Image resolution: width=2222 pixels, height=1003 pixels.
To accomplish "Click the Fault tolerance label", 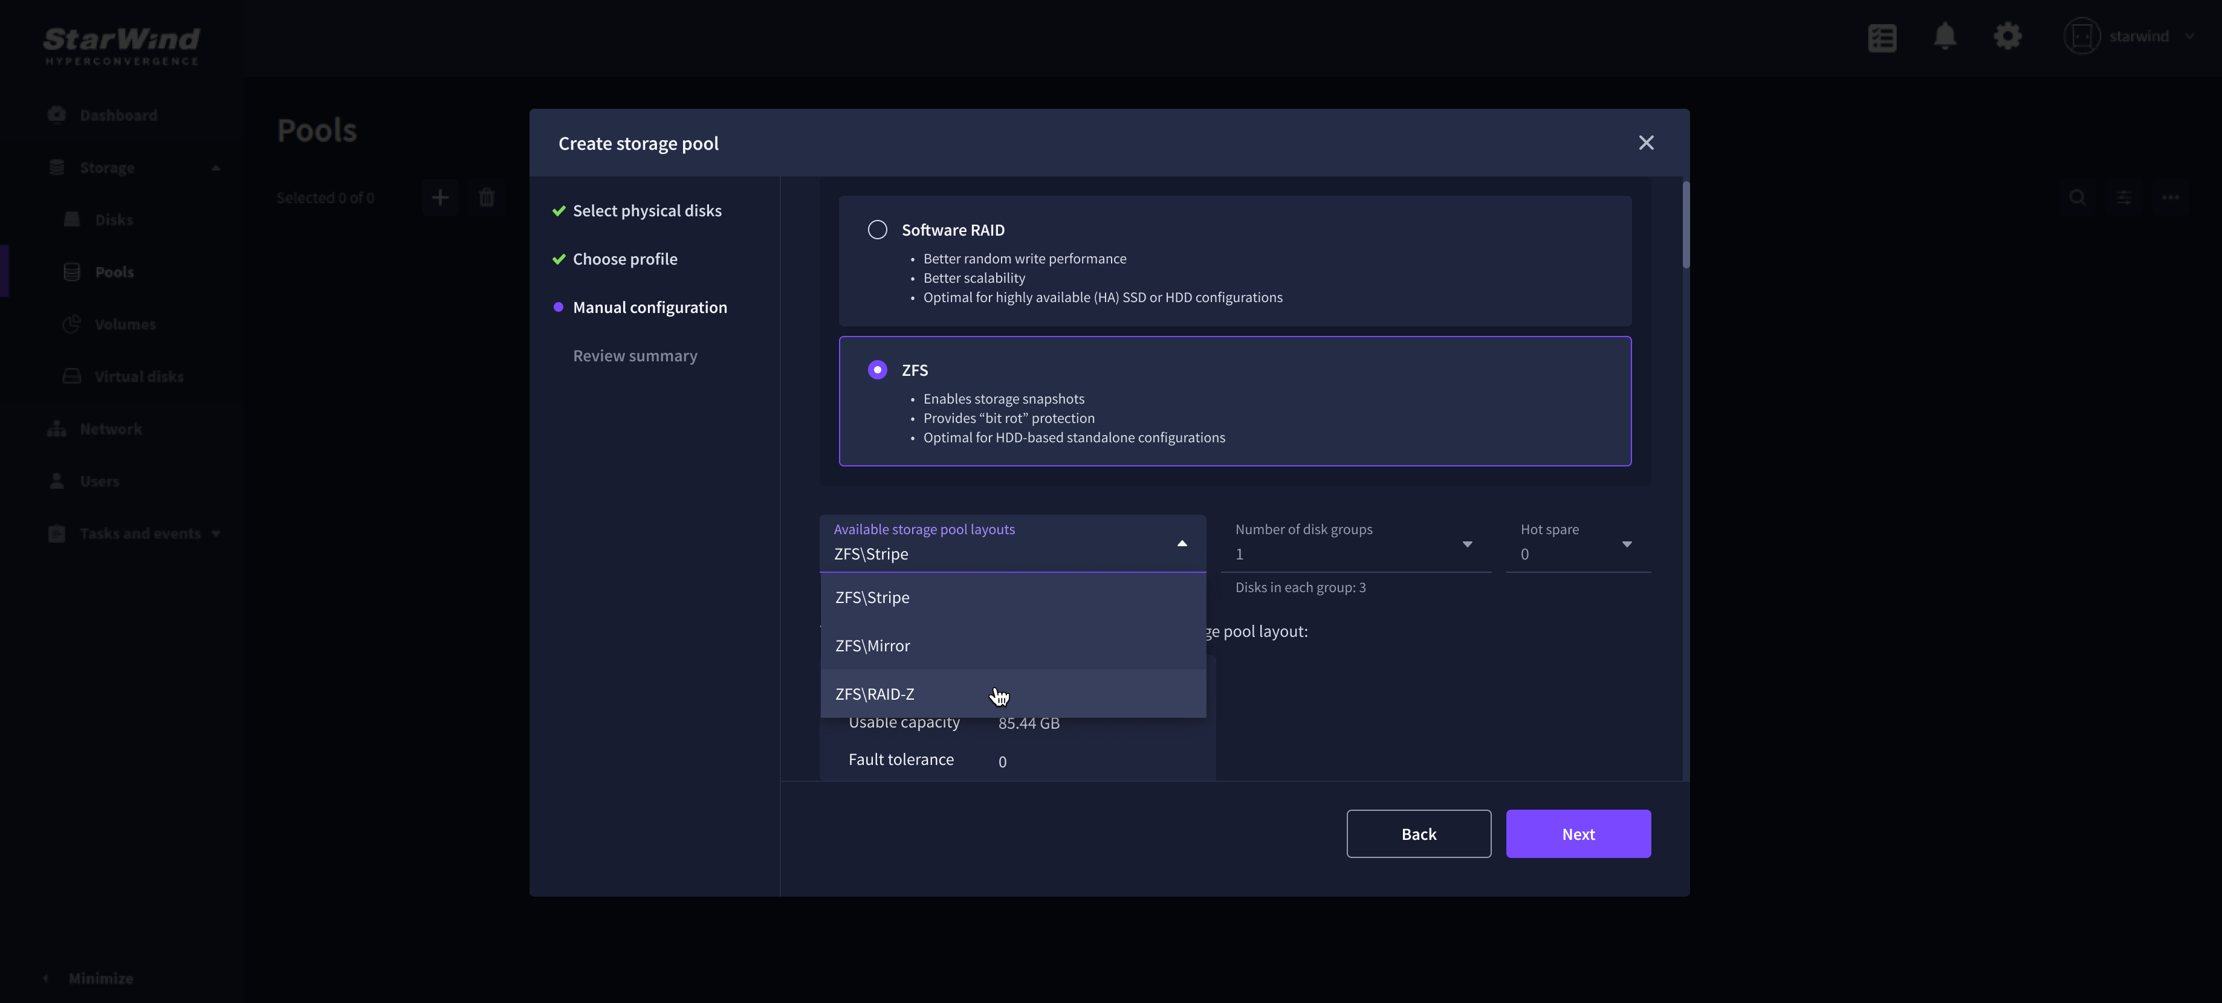I will 901,760.
